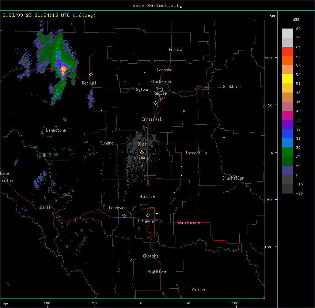315x308 pixels.
Task: Click the 50 label on horizontal axis
Action: 188,303
